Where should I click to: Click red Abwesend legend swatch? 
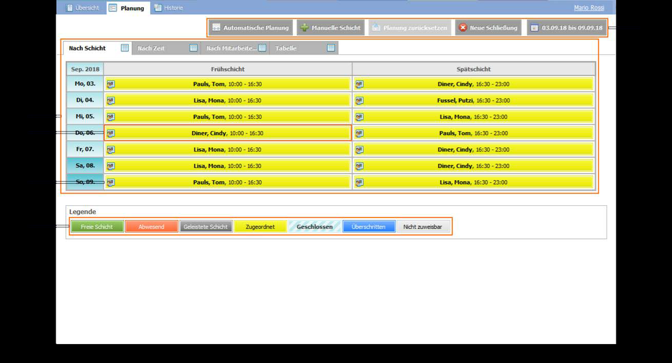tap(151, 227)
